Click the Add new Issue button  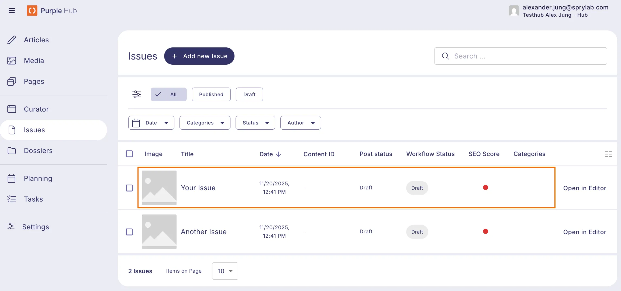click(x=199, y=56)
